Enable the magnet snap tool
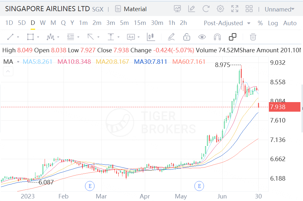Screen dimensions: 303x201 (x=217, y=37)
